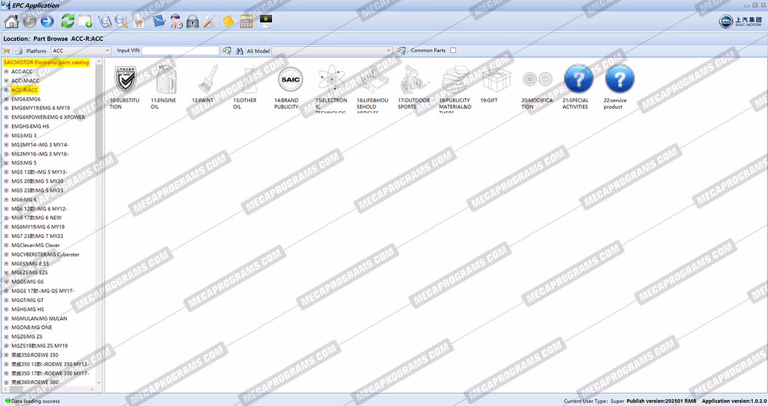
Task: Expand the MG5:MG 5 tree node
Action: point(6,163)
